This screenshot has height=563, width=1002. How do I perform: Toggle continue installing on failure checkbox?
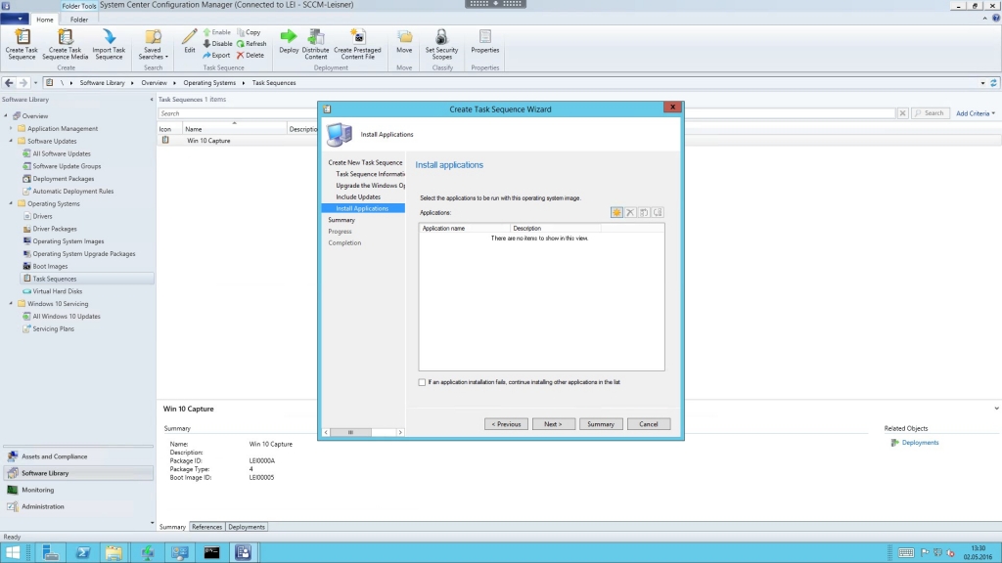pos(422,382)
